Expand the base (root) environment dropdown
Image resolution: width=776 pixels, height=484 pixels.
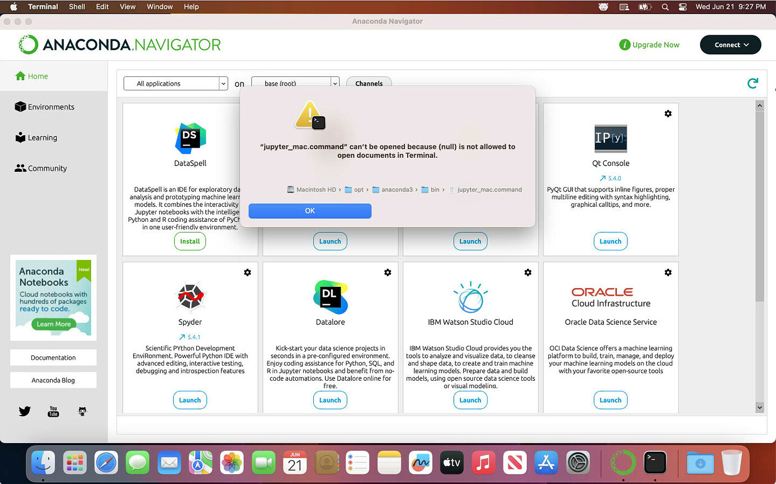click(295, 84)
